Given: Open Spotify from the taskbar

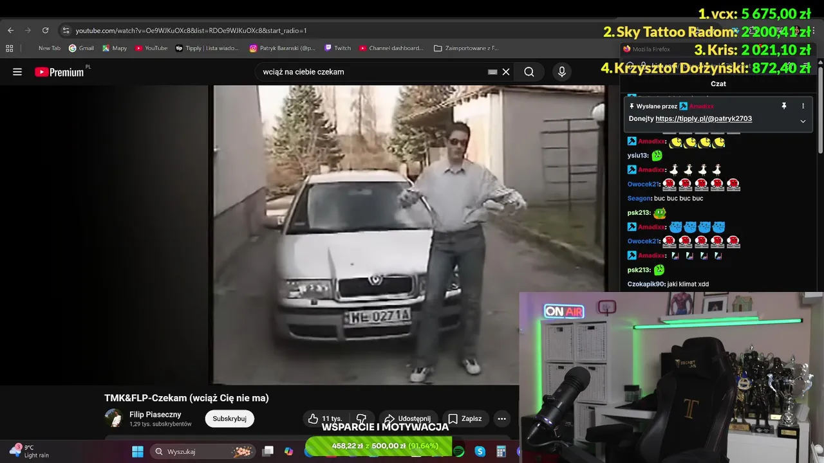Looking at the screenshot, I should click(459, 451).
